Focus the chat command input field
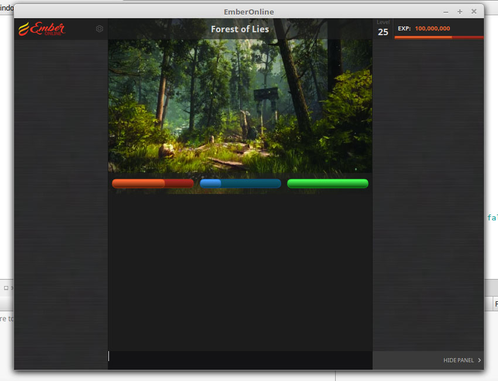The width and height of the screenshot is (498, 381). pyautogui.click(x=240, y=356)
